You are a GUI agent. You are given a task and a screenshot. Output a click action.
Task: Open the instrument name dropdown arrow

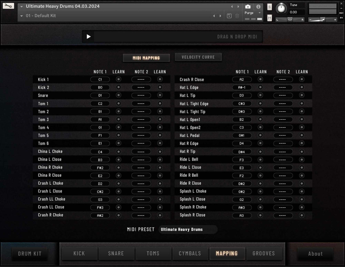[x=22, y=7]
